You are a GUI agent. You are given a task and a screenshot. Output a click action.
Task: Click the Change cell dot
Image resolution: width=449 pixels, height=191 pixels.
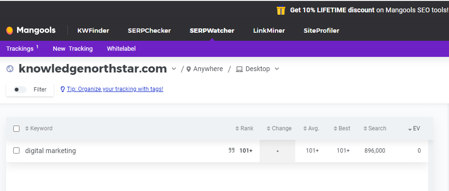click(x=278, y=151)
